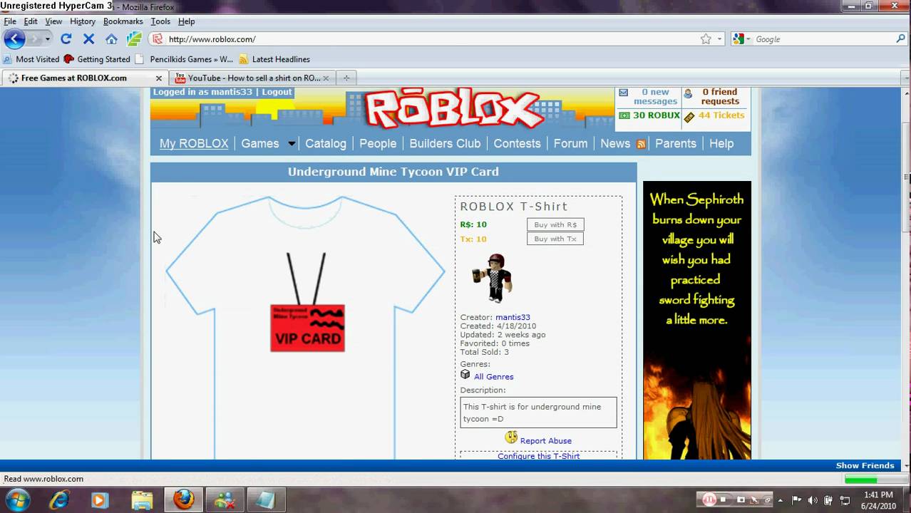This screenshot has width=911, height=513.
Task: Go to the Home page icon
Action: tap(111, 39)
